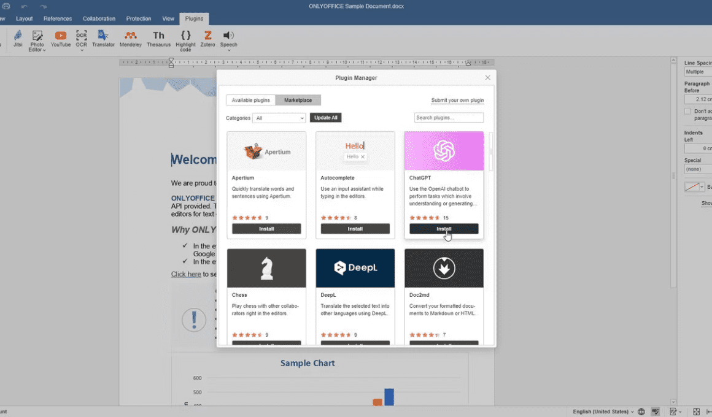Open the Mendeley plugin
This screenshot has height=417, width=712.
pos(130,39)
